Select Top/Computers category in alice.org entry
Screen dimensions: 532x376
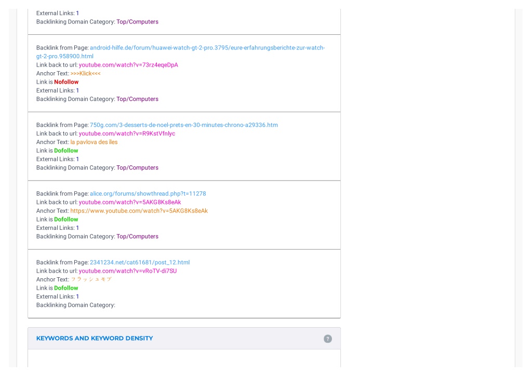[137, 236]
